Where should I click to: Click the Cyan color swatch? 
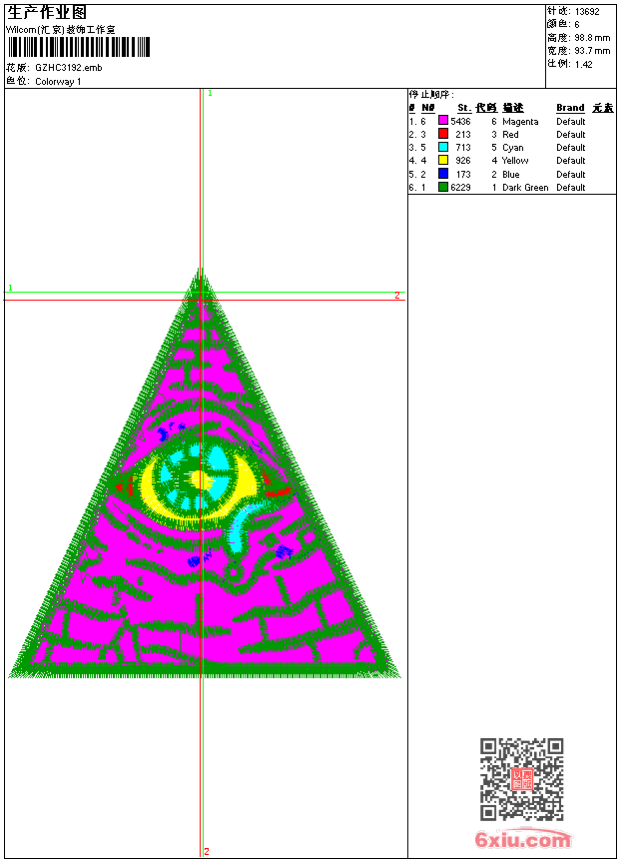[443, 147]
